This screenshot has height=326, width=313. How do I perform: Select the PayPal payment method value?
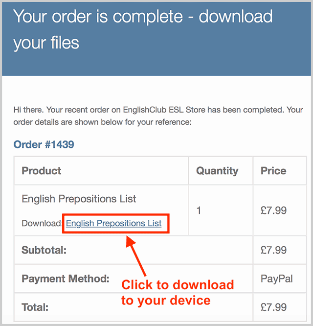pos(277,279)
